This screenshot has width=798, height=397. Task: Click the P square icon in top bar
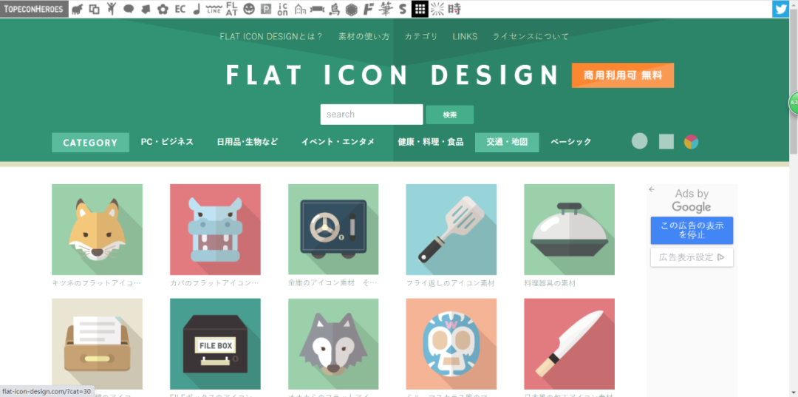pos(266,9)
